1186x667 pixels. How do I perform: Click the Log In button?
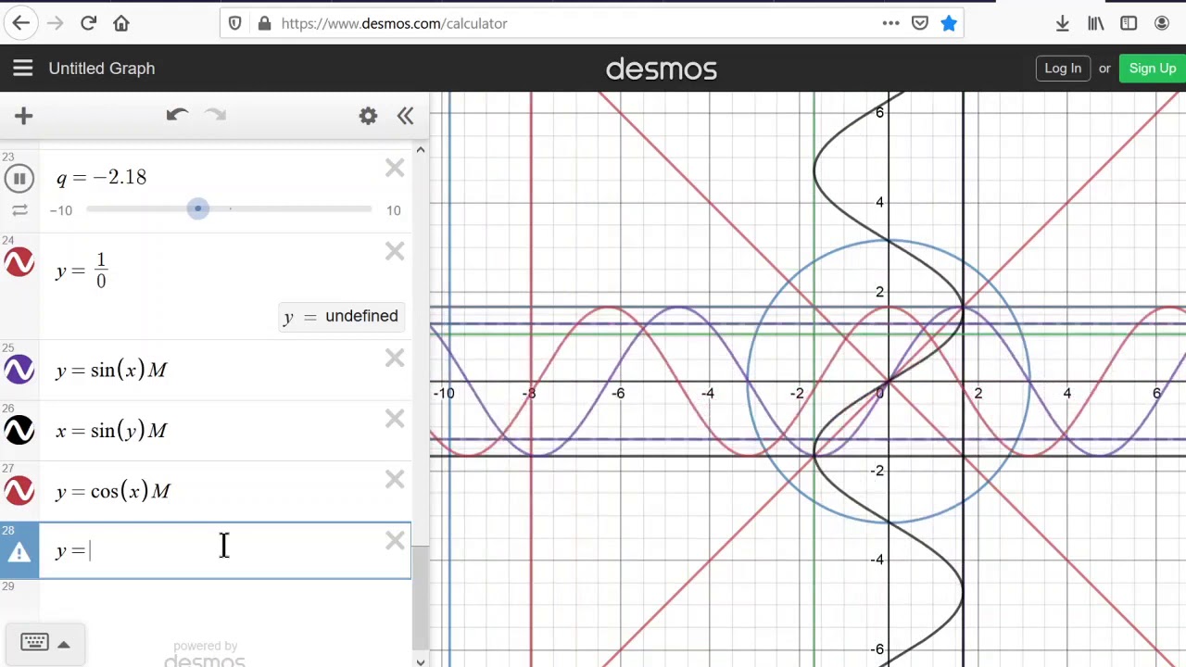pyautogui.click(x=1063, y=69)
